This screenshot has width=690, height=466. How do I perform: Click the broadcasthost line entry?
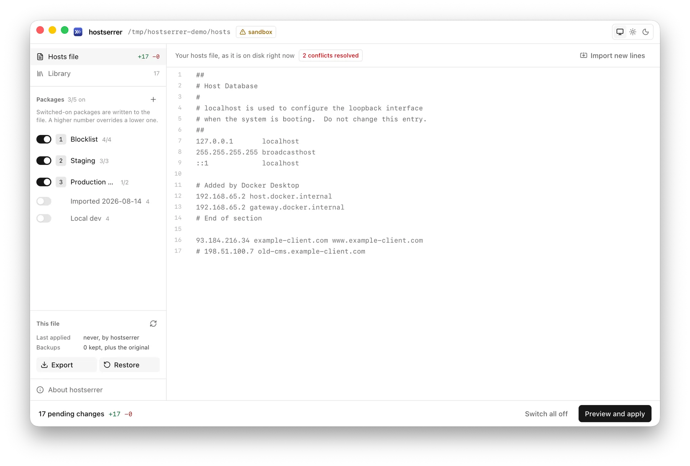click(256, 152)
